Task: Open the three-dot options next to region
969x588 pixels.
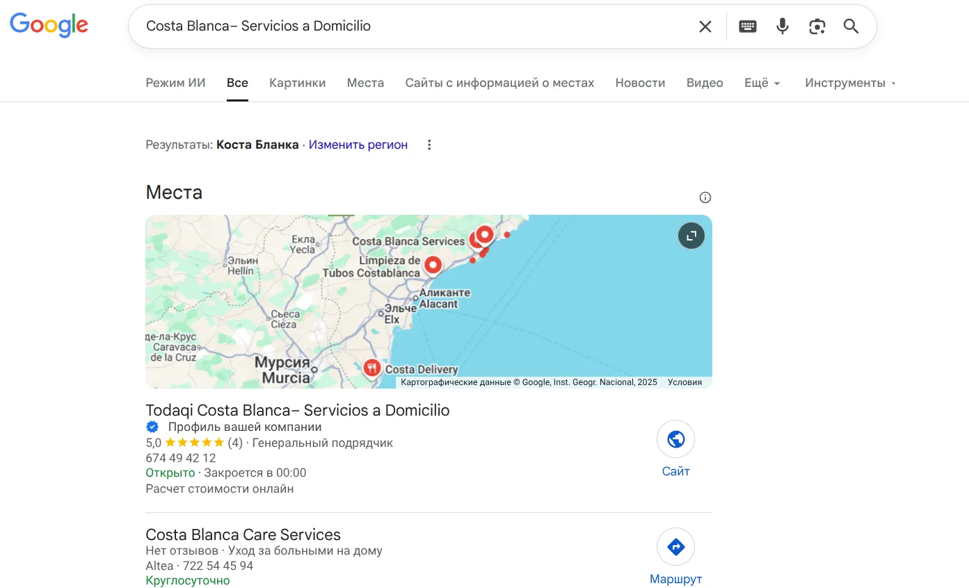Action: pos(429,145)
